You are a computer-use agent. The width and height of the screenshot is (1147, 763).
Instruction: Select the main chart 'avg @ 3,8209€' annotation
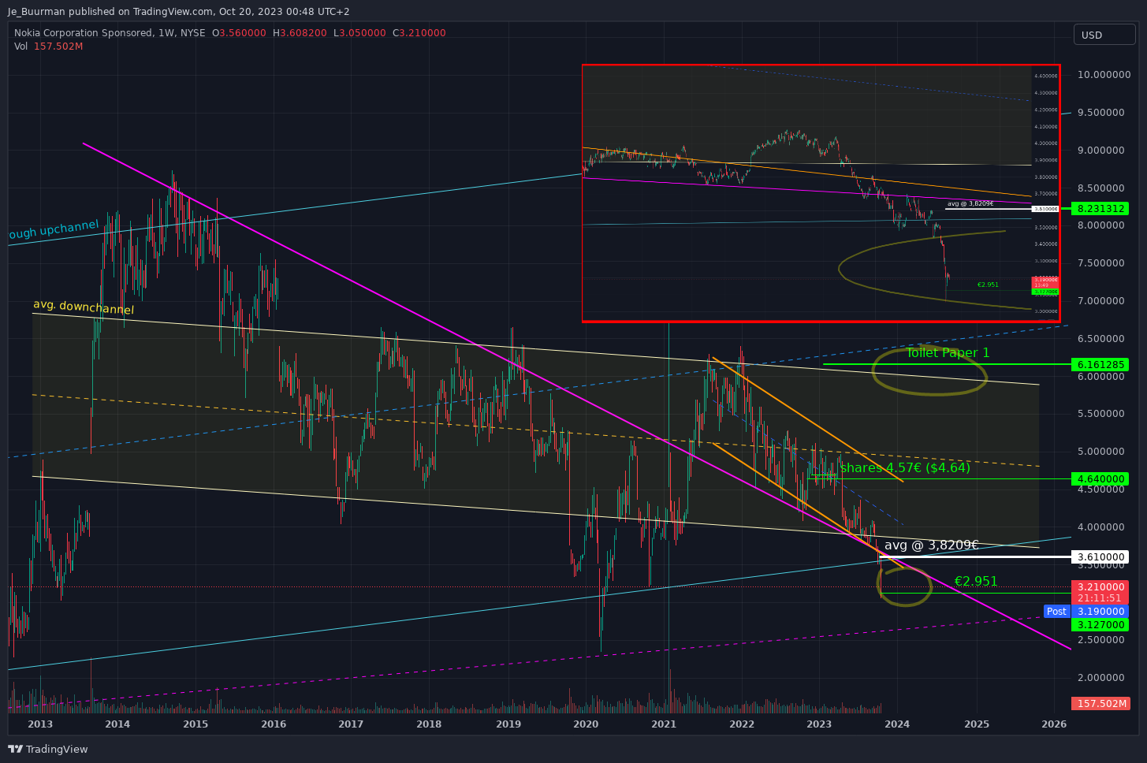tap(932, 545)
